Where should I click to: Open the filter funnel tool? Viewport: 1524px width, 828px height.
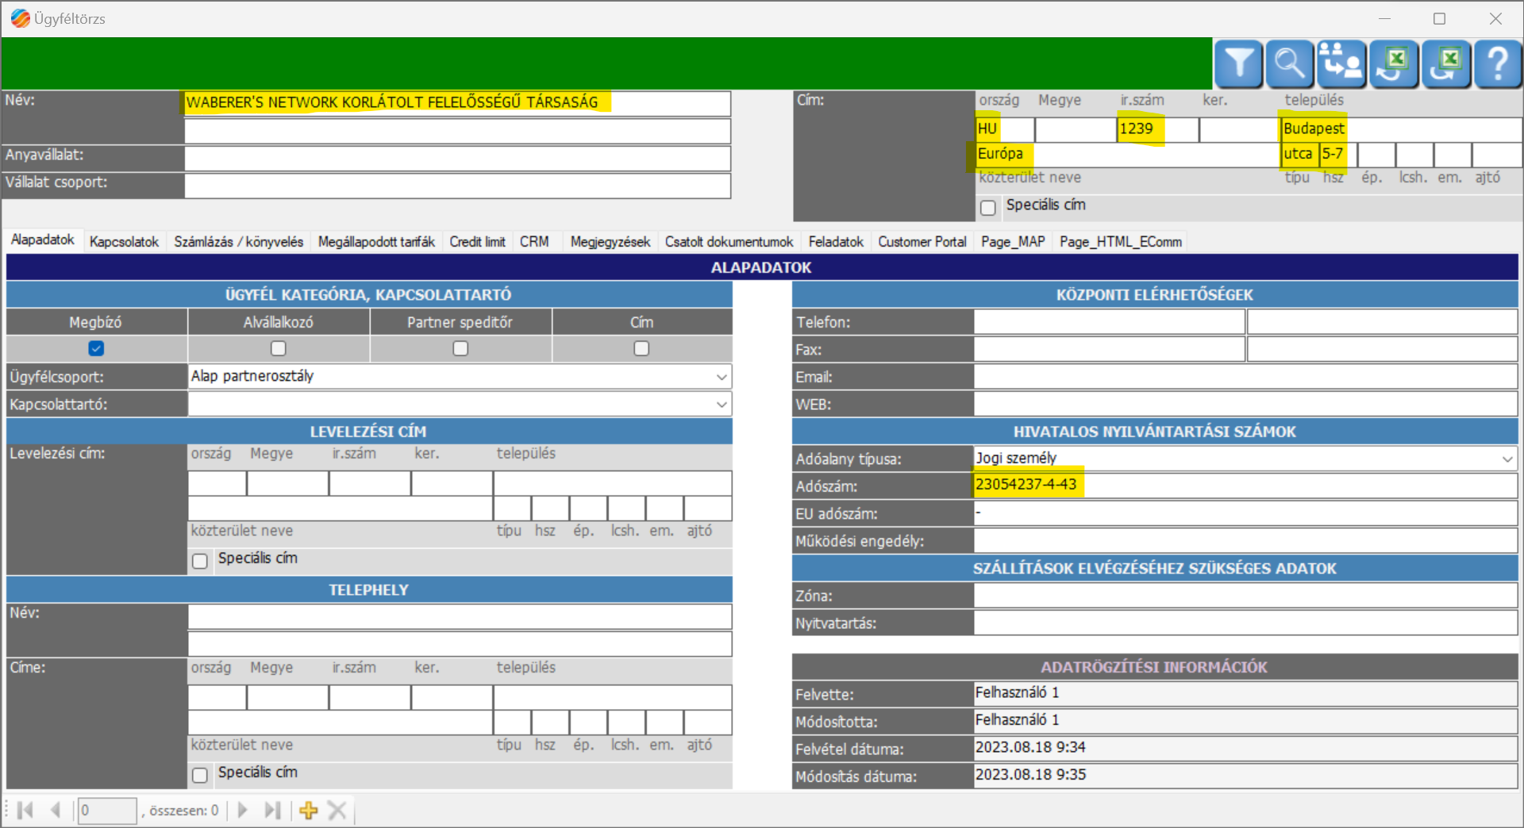coord(1238,63)
